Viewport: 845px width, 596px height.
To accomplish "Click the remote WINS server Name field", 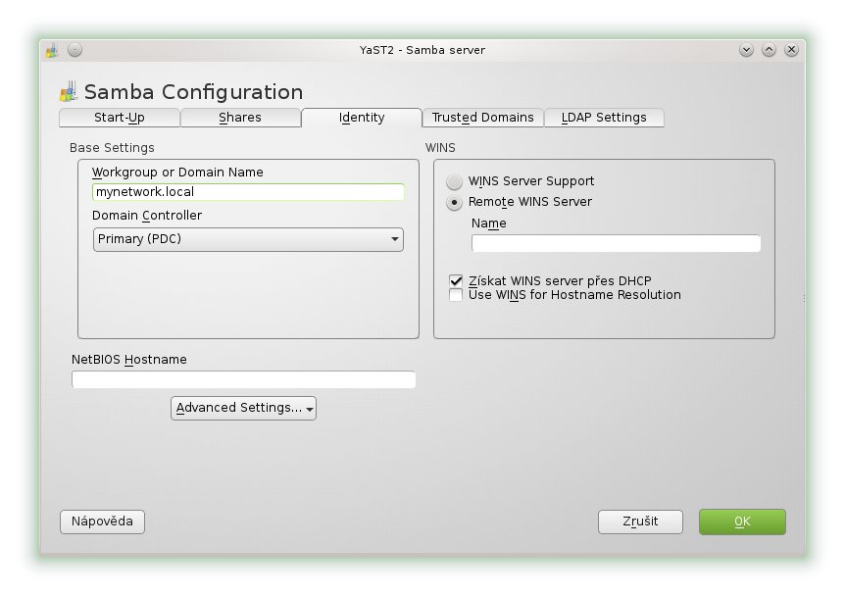I will pos(616,243).
